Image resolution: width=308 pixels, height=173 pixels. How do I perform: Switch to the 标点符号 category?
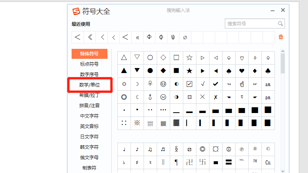(x=89, y=64)
